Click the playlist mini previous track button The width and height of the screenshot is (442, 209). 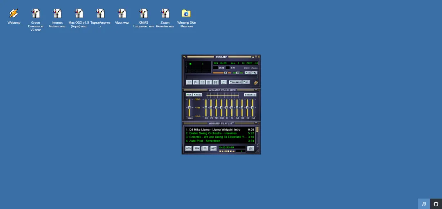pos(220,151)
